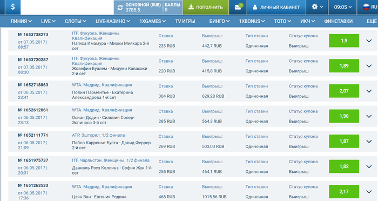
Task: Open the Бинго menu
Action: [219, 21]
